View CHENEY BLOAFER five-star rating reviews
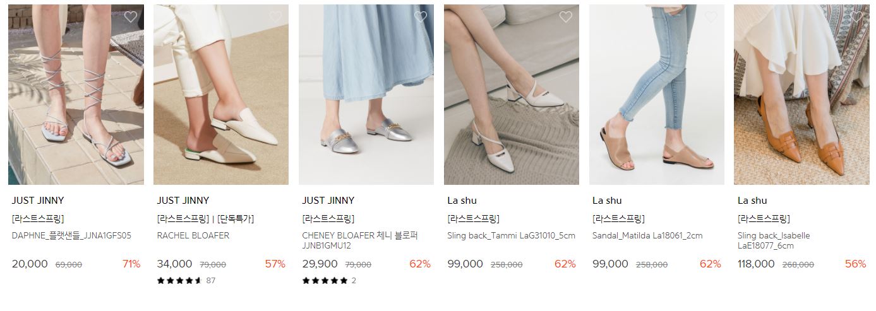This screenshot has height=311, width=876. click(329, 281)
